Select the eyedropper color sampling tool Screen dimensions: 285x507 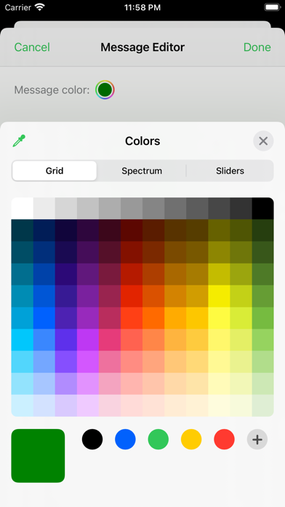tap(19, 141)
